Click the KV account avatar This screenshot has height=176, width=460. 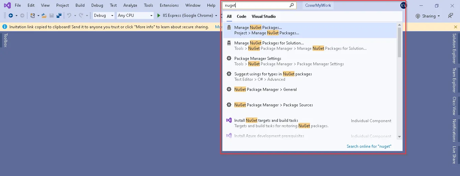click(403, 5)
